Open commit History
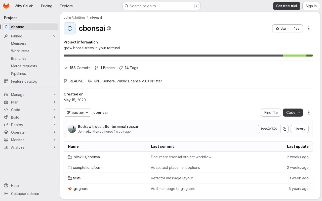The width and height of the screenshot is (322, 201). [x=299, y=129]
